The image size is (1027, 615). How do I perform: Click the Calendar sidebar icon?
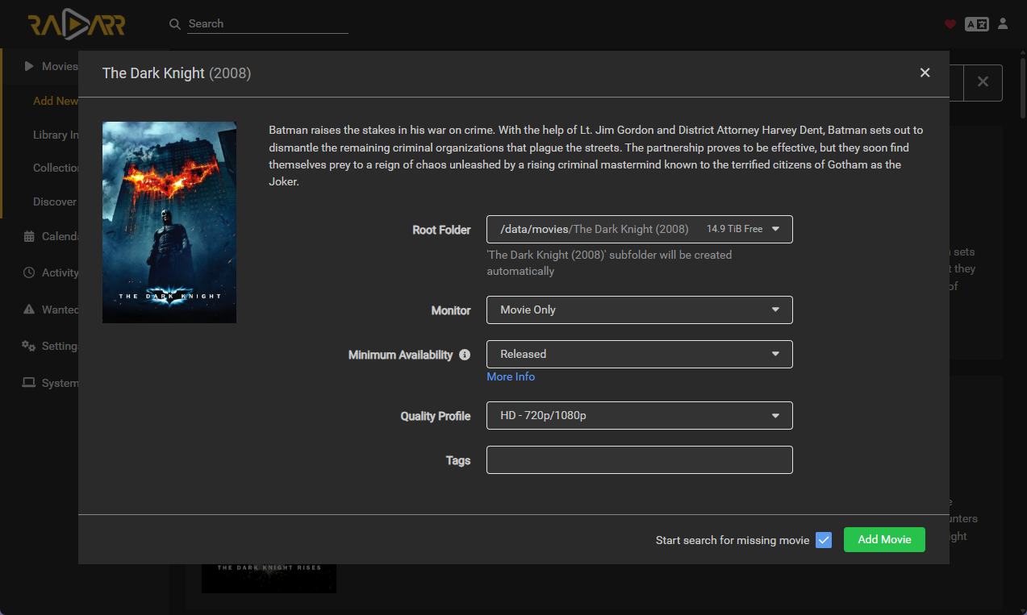point(29,236)
